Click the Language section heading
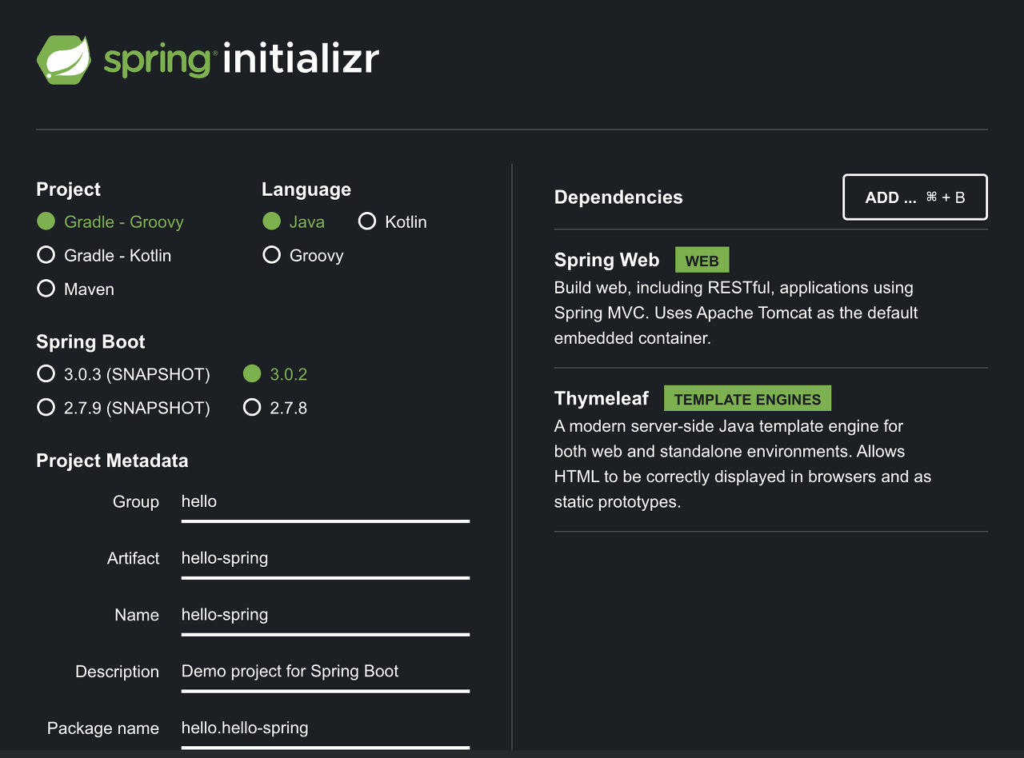1024x758 pixels. [306, 189]
